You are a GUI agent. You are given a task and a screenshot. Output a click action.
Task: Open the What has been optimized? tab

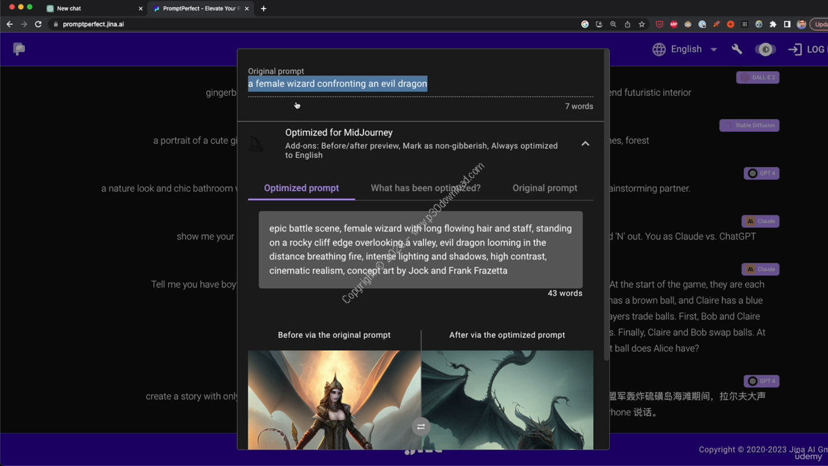tap(426, 188)
